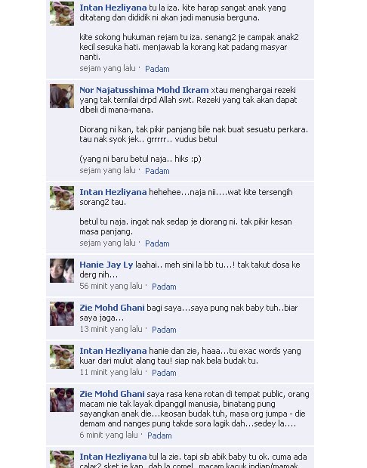Click Zie Mohd Ghani name on 'saya rasa kena rotan' comment
The image size is (367, 468).
(112, 394)
